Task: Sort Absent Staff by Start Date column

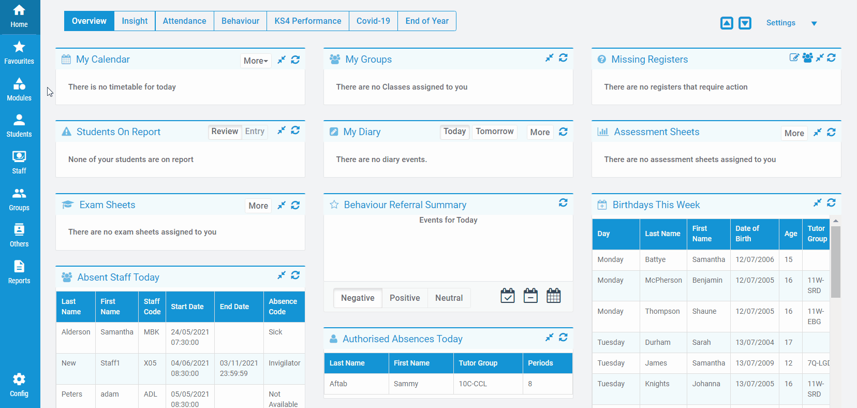Action: 190,307
